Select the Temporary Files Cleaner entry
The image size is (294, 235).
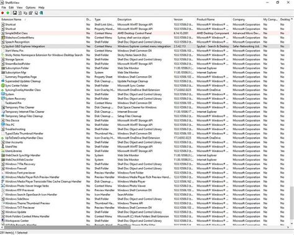[20, 107]
